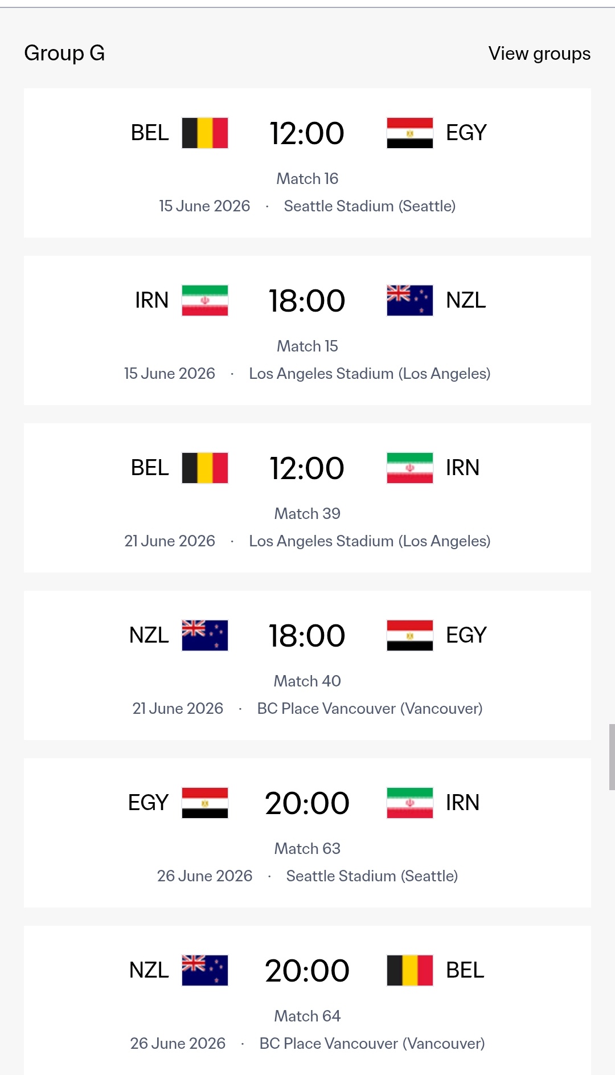This screenshot has width=615, height=1075.
Task: Click Egypt flag in Match 63
Action: (x=205, y=803)
